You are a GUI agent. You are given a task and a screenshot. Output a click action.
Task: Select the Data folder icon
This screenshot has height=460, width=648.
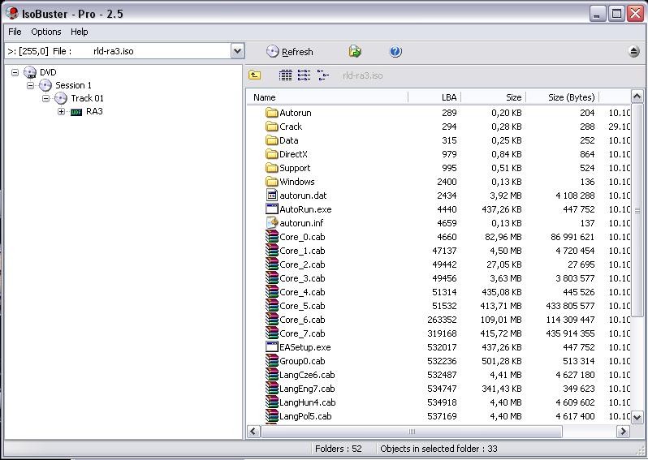pyautogui.click(x=271, y=140)
